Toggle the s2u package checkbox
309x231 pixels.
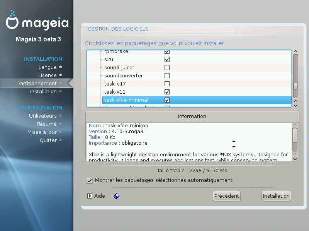point(167,60)
